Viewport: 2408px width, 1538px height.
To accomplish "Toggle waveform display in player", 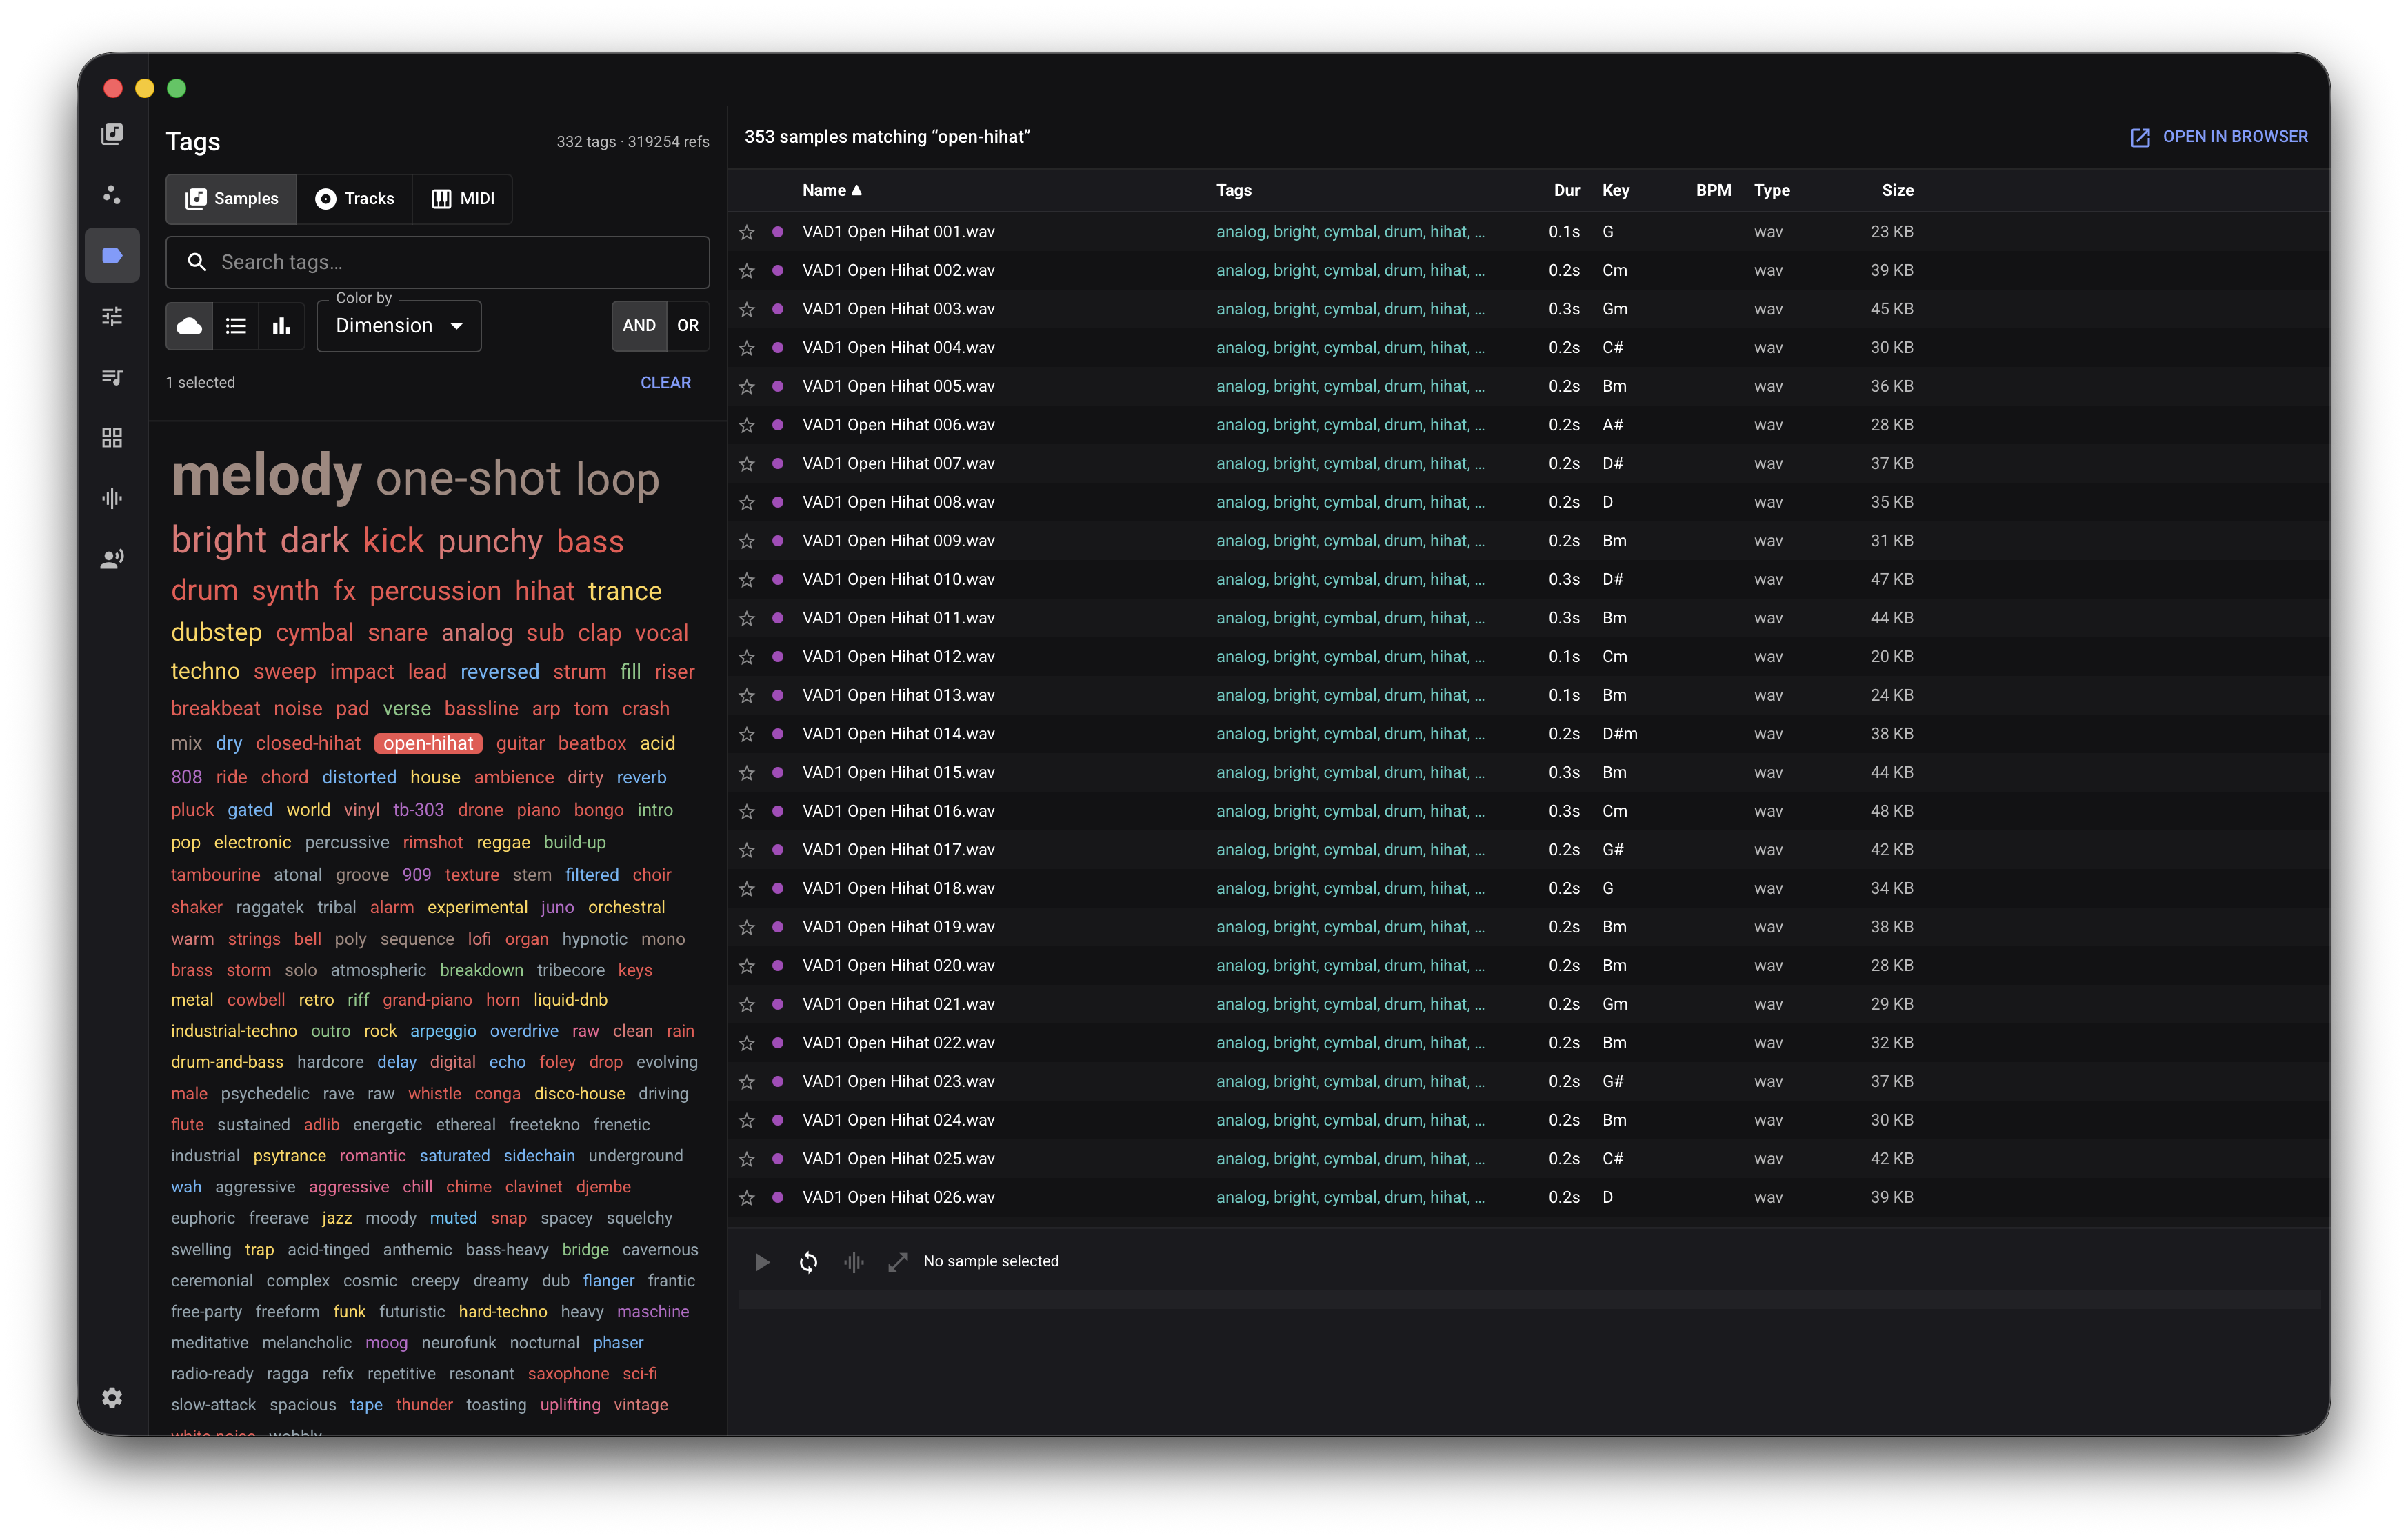I will click(x=853, y=1262).
